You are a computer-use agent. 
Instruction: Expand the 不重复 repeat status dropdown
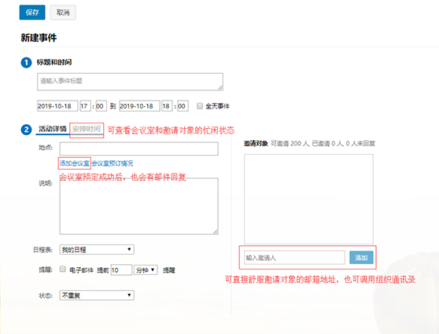pos(97,295)
